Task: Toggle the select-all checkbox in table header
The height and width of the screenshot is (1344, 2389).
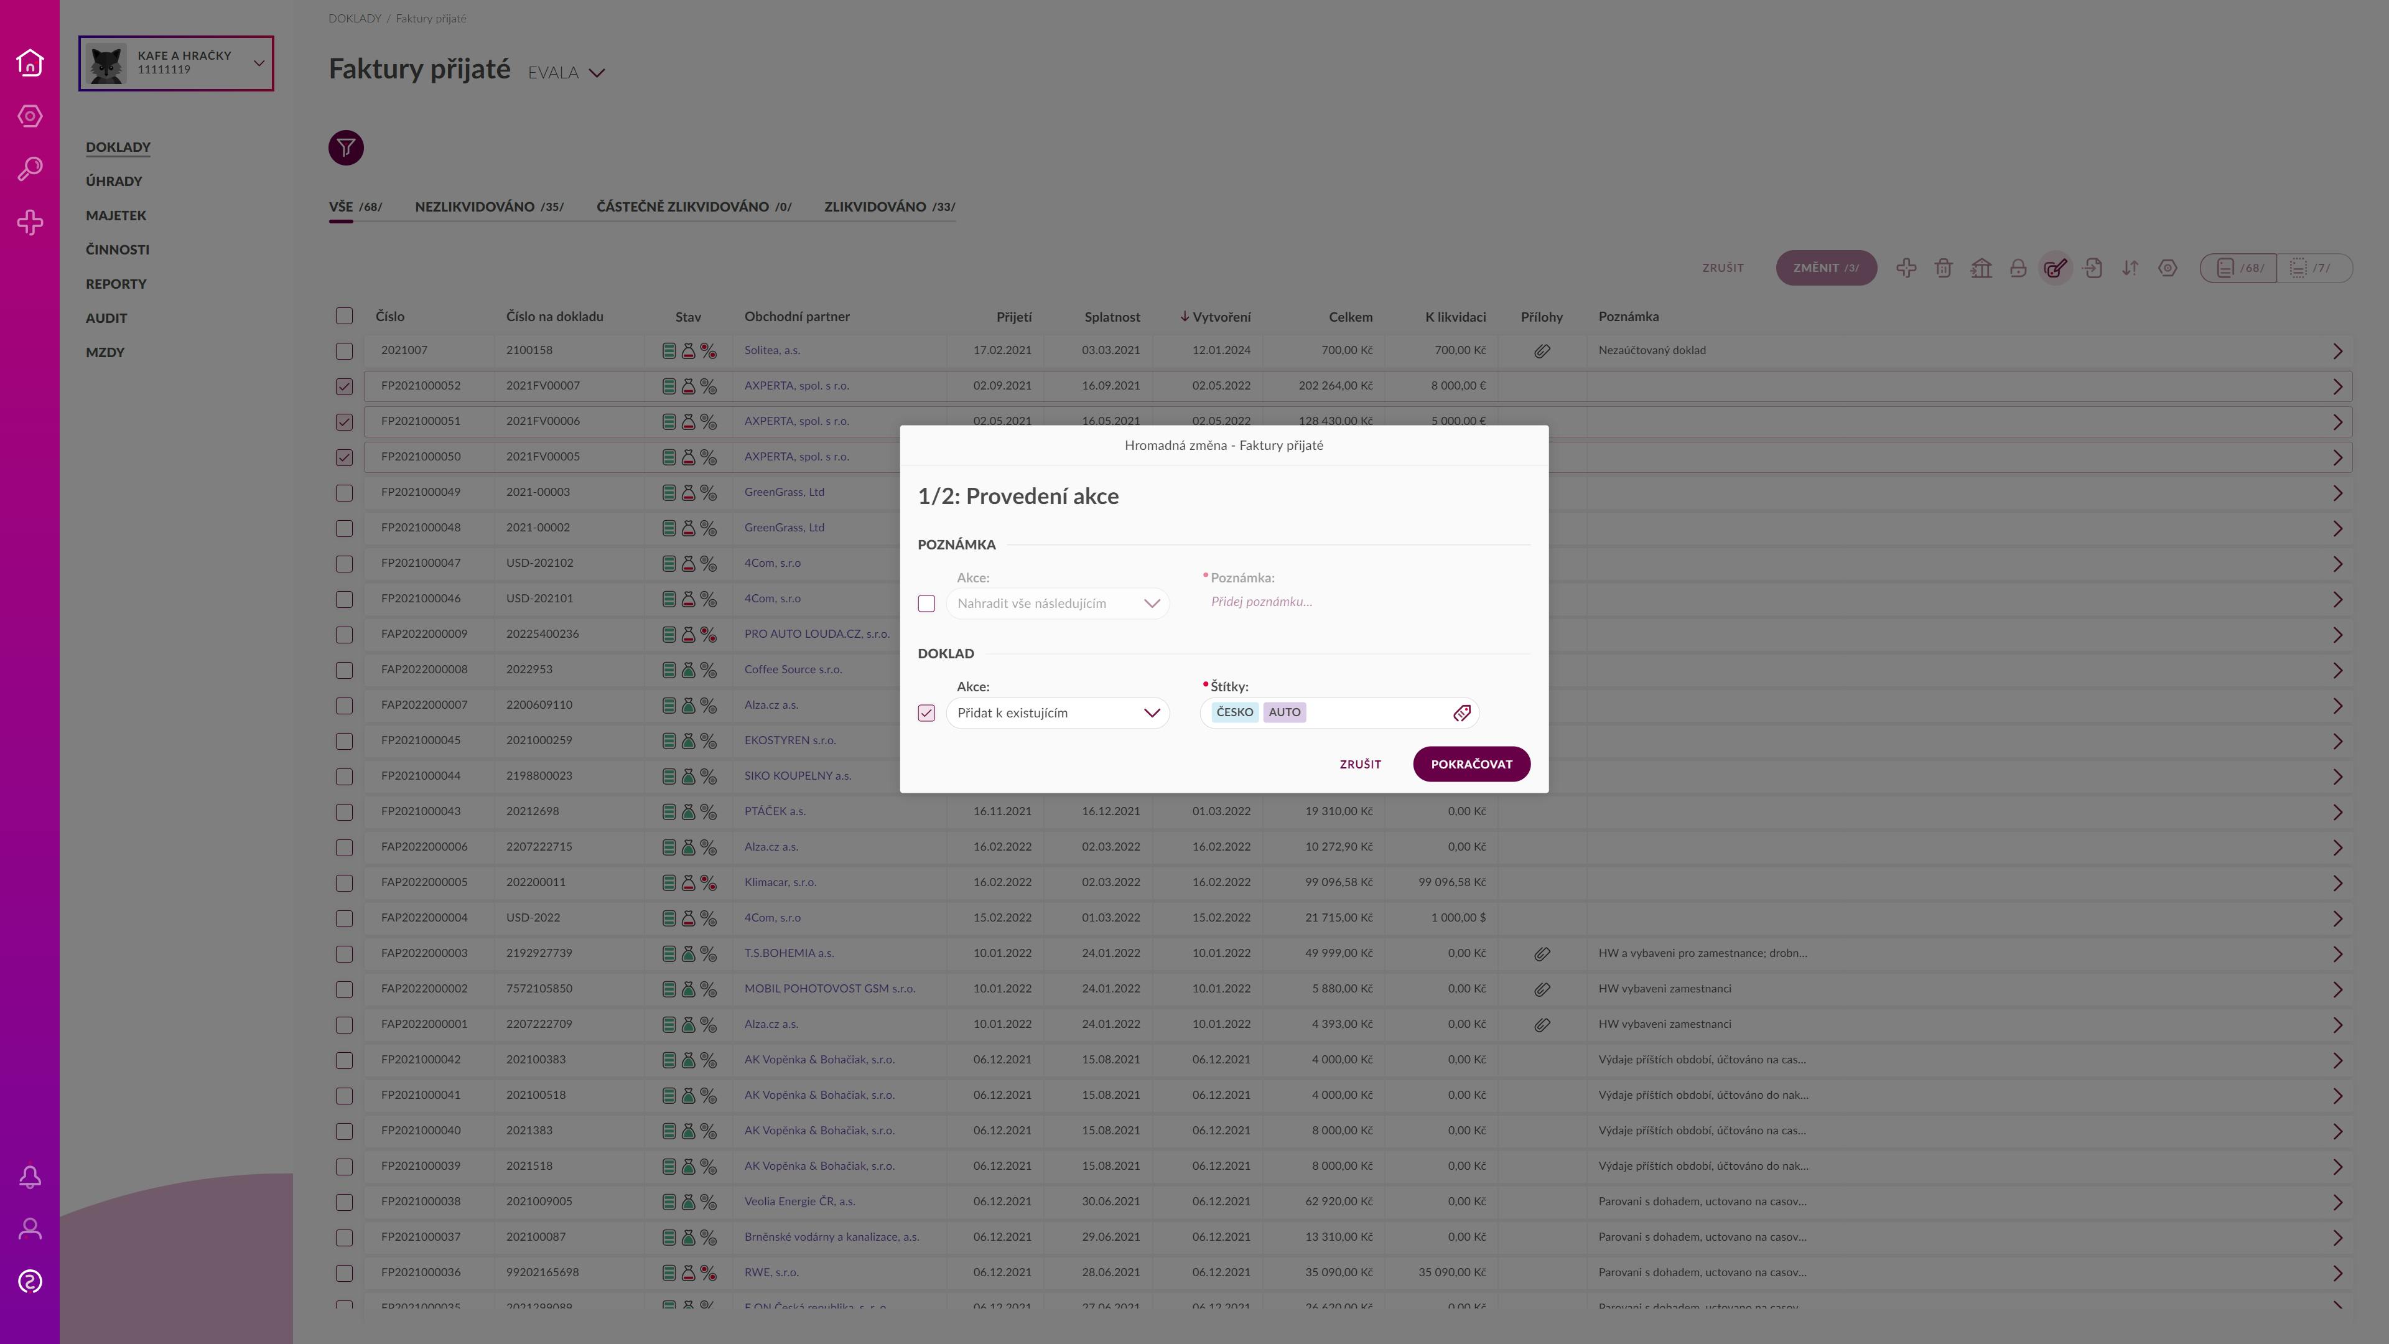Action: click(344, 316)
